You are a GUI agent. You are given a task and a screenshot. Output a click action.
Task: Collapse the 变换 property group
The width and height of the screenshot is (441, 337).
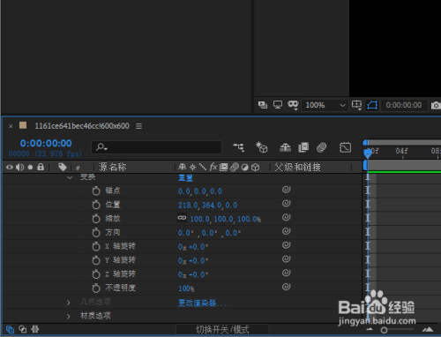(70, 177)
